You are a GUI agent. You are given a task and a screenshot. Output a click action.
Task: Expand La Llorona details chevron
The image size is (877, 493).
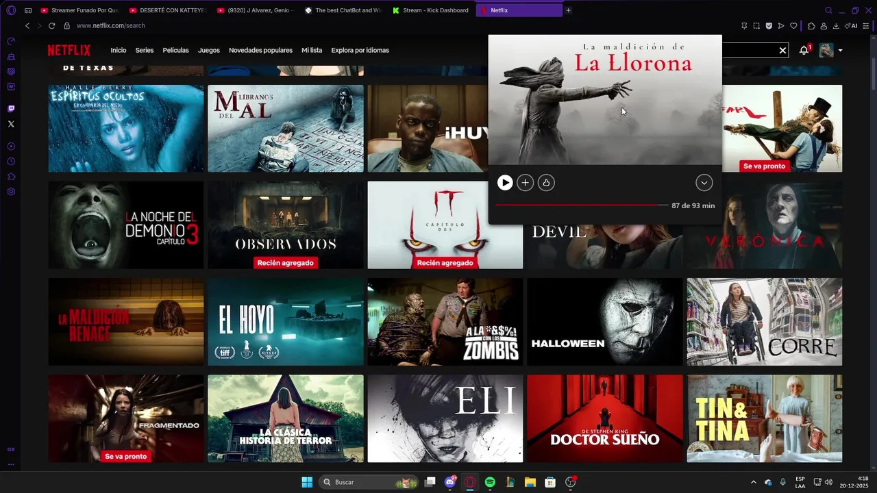coord(704,183)
